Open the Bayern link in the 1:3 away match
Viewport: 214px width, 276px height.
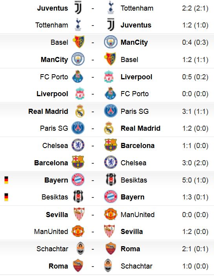(132, 197)
